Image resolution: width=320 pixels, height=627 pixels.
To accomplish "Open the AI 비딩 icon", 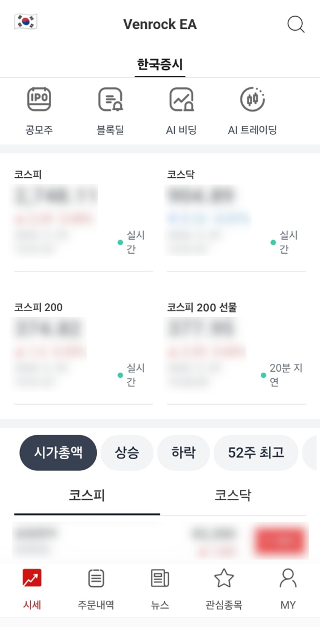I will click(x=181, y=99).
